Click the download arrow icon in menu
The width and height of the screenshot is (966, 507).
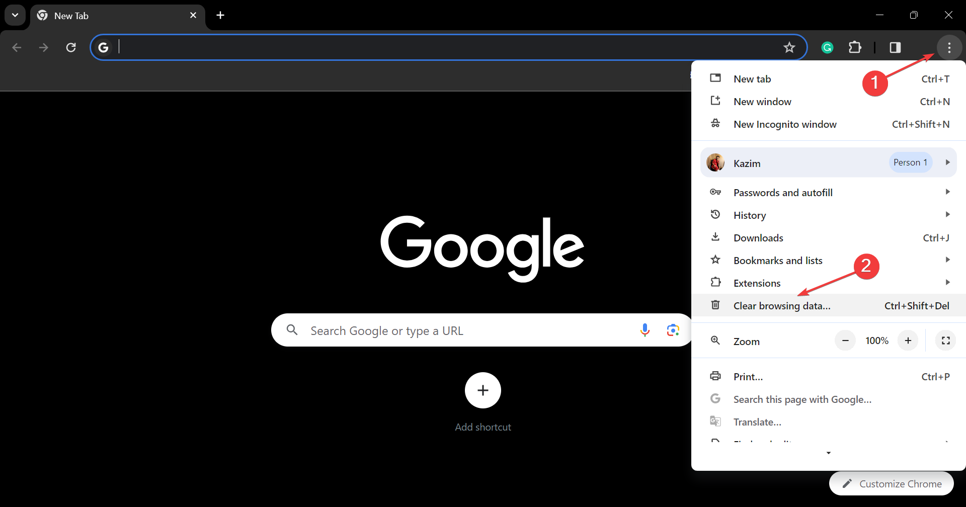tap(715, 237)
